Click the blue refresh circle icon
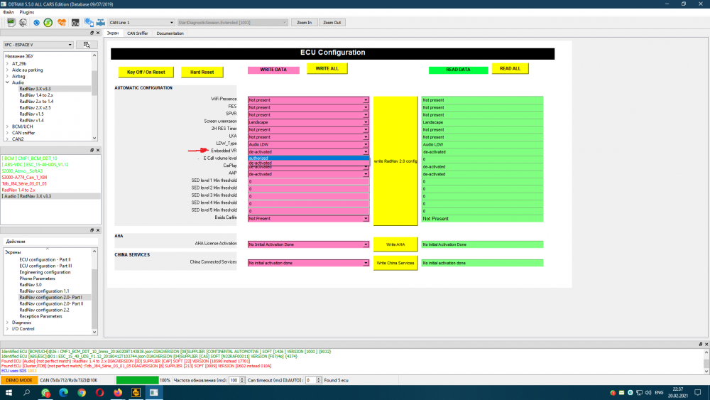The image size is (710, 400). (x=36, y=22)
